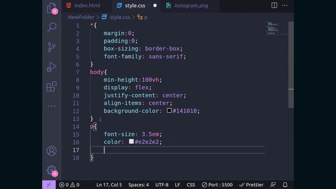Open color picker for #141010 swatch
Screen dimensions: 336x189
tap(169, 110)
